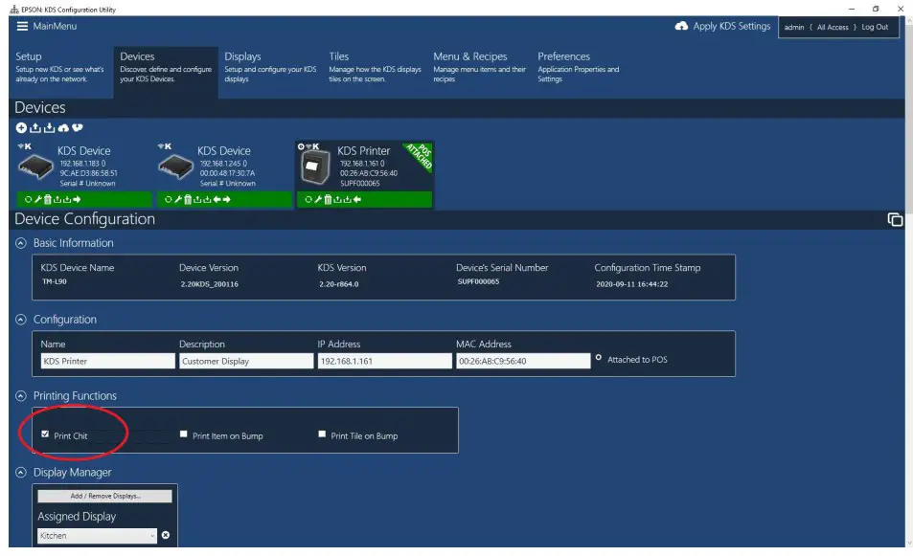Click the heart icon in Devices toolbar
913x556 pixels.
click(x=77, y=127)
